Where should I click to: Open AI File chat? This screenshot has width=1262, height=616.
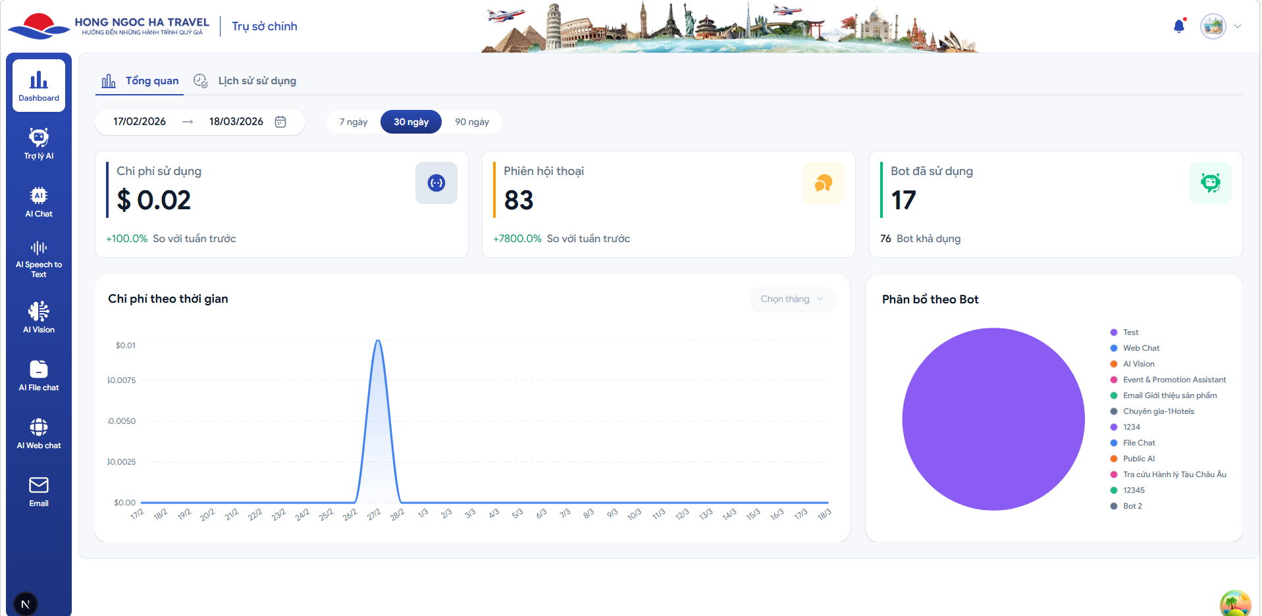point(39,375)
